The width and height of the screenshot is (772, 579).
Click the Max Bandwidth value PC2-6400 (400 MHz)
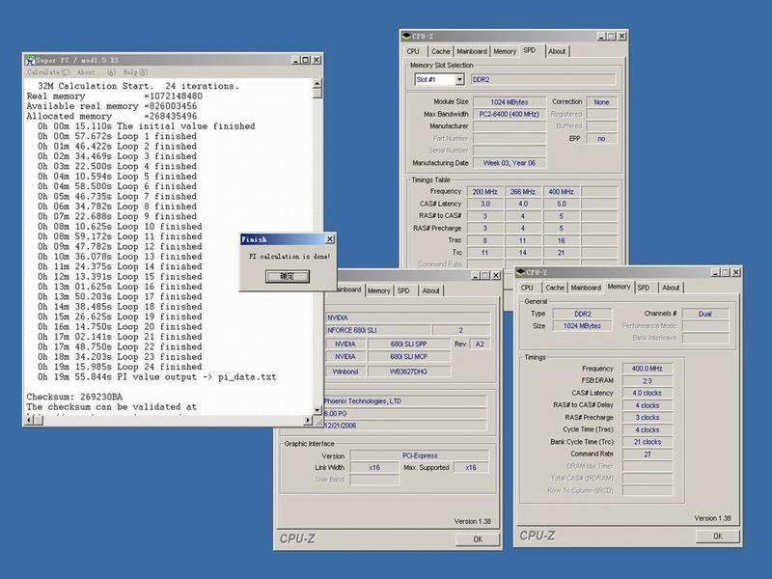click(510, 114)
